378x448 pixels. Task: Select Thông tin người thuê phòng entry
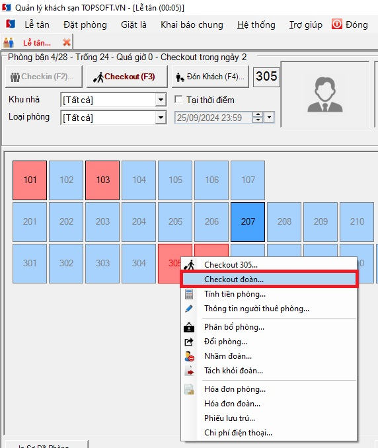[269, 309]
